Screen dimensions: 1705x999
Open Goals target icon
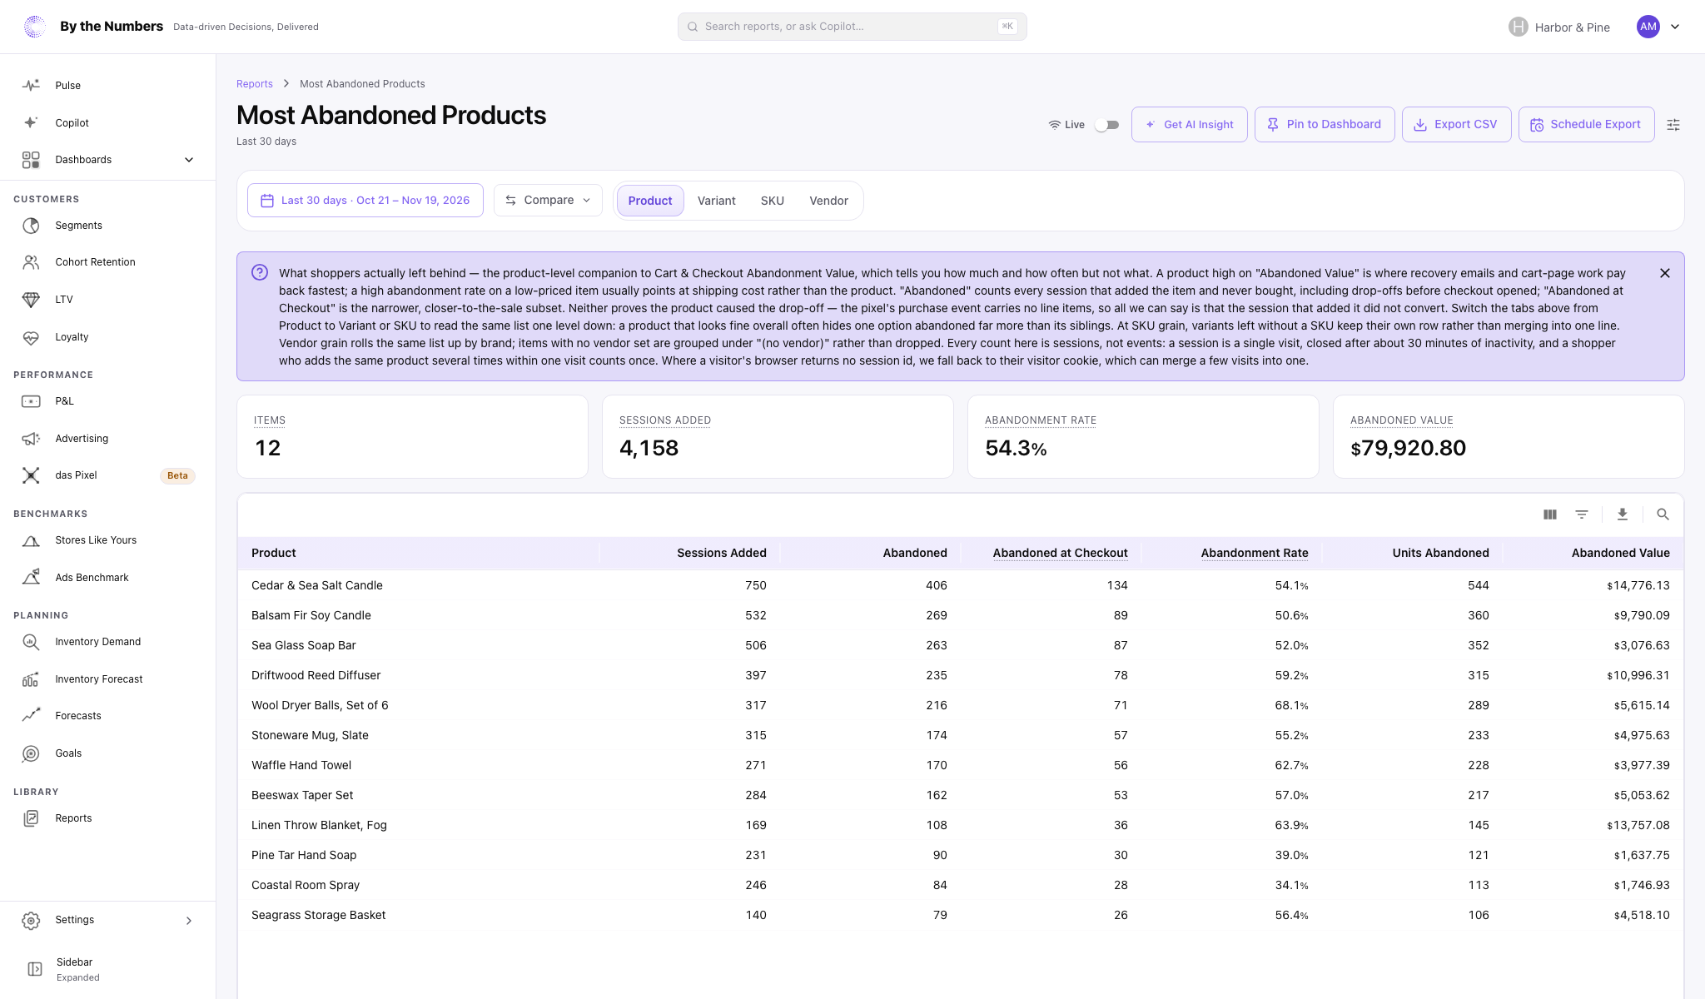pyautogui.click(x=31, y=753)
